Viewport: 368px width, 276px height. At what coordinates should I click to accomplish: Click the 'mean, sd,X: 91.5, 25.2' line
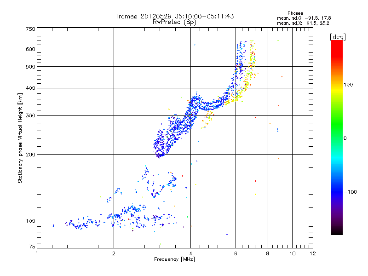point(303,23)
